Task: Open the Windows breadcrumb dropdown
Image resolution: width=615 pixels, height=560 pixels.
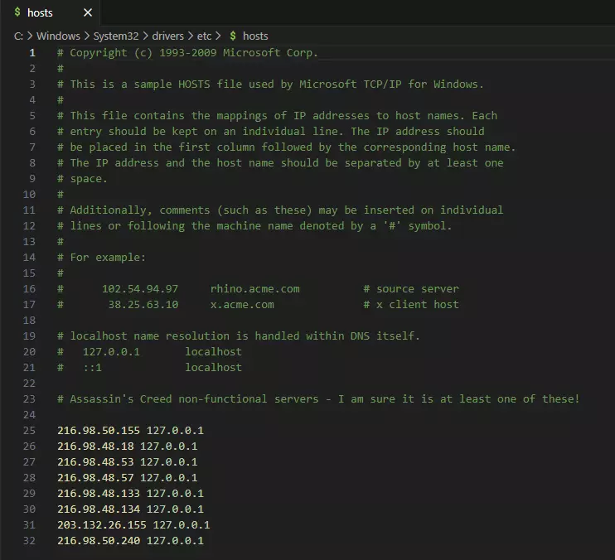Action: click(x=58, y=36)
